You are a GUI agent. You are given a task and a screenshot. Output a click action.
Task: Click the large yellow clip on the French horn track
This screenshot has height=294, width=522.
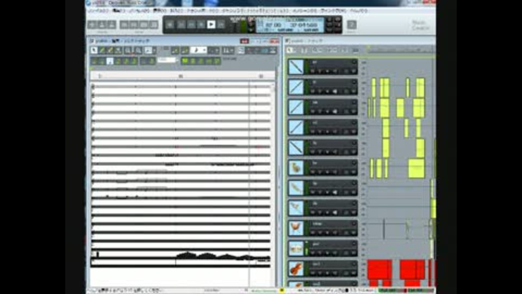[417, 168]
